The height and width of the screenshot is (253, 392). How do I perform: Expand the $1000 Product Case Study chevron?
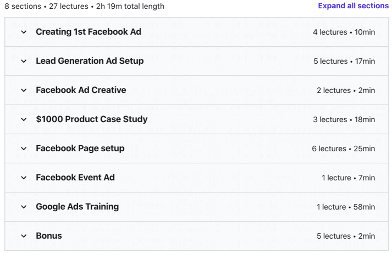[x=24, y=119]
